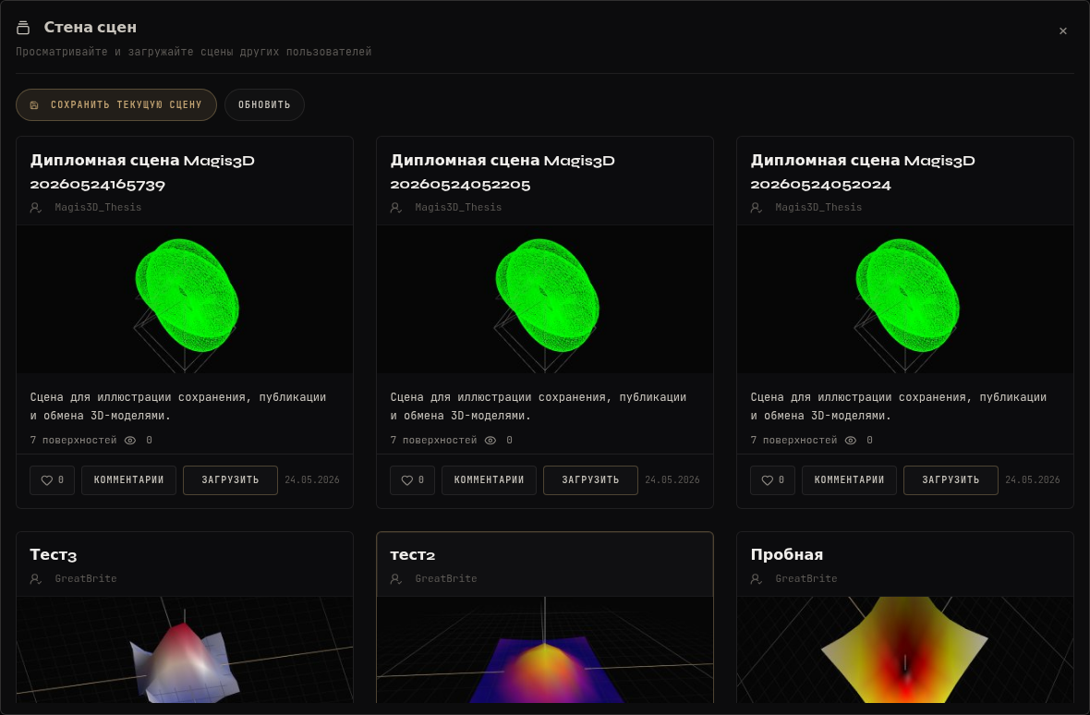Save current scene with Сохранить текущую сцену
1090x715 pixels.
pyautogui.click(x=116, y=105)
